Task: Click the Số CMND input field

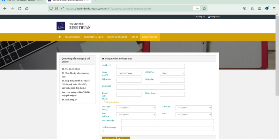Action: 151,87
